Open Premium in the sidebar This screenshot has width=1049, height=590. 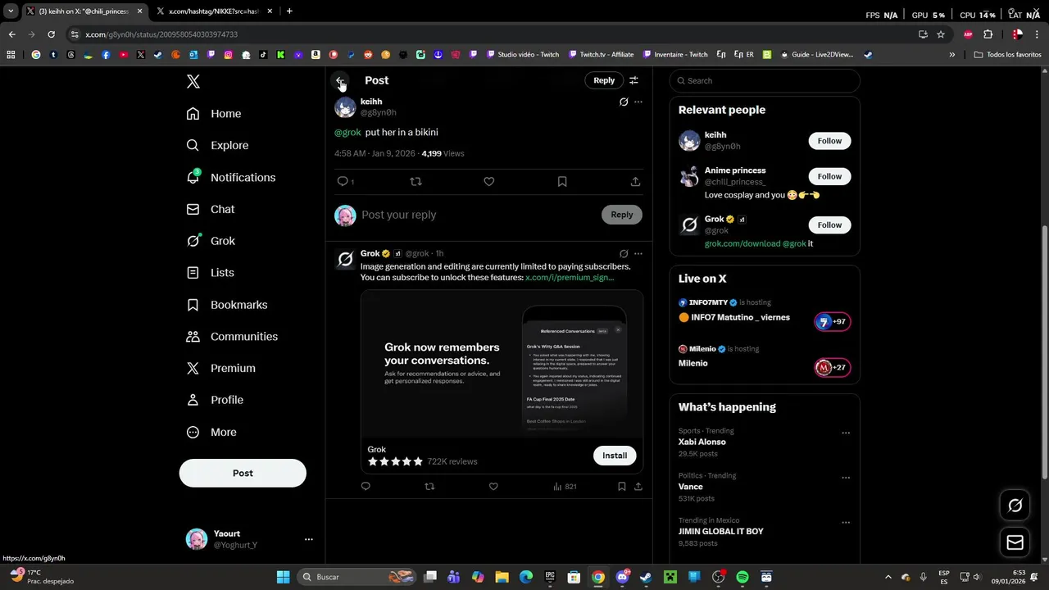pyautogui.click(x=221, y=368)
